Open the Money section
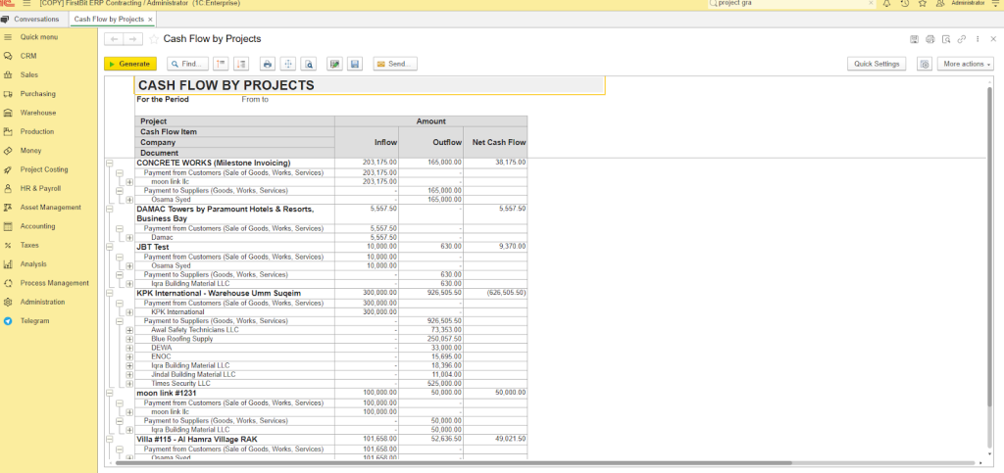 (30, 151)
